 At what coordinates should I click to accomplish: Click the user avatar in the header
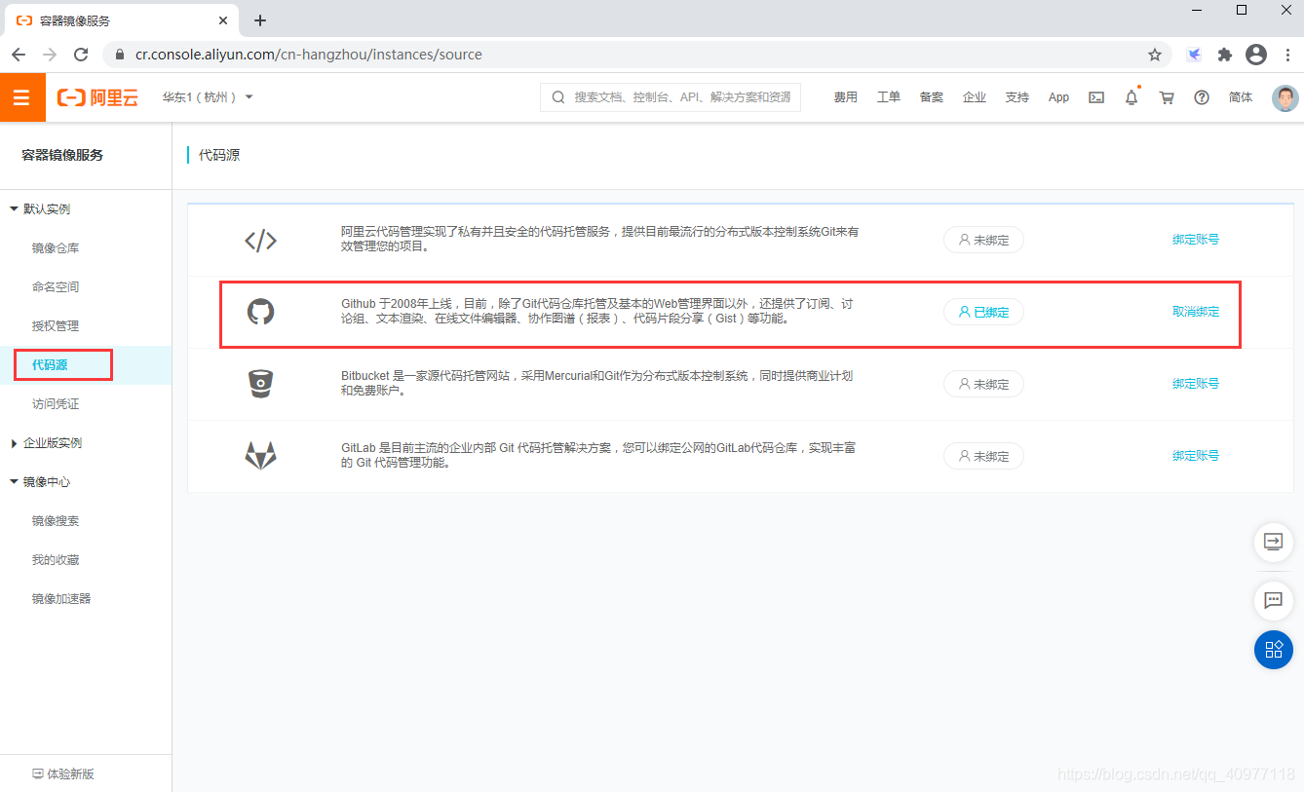tap(1285, 97)
